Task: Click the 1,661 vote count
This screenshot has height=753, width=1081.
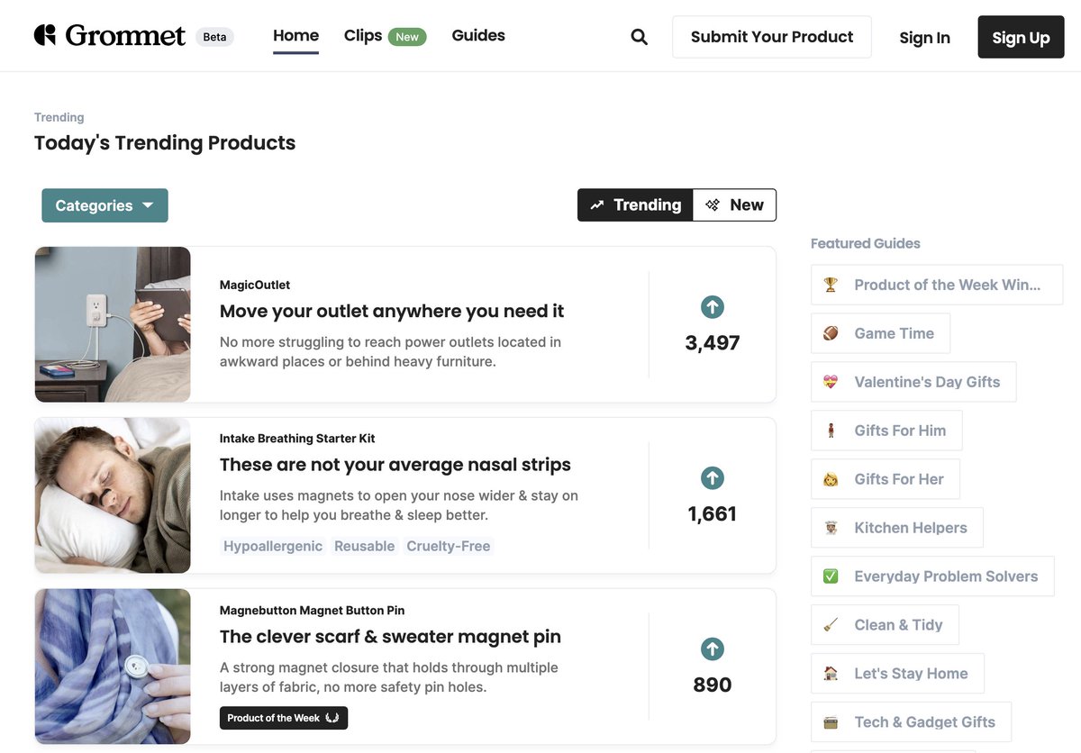Action: 713,514
